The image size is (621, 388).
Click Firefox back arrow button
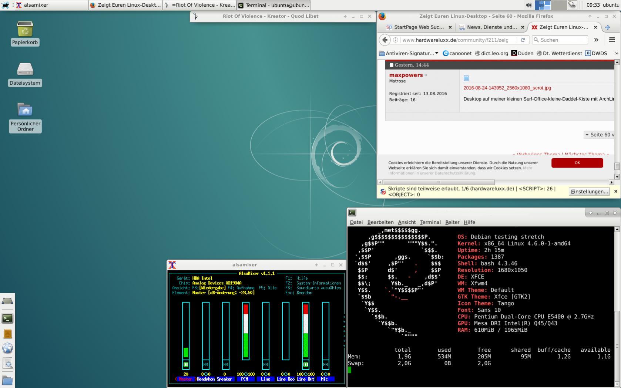point(385,40)
